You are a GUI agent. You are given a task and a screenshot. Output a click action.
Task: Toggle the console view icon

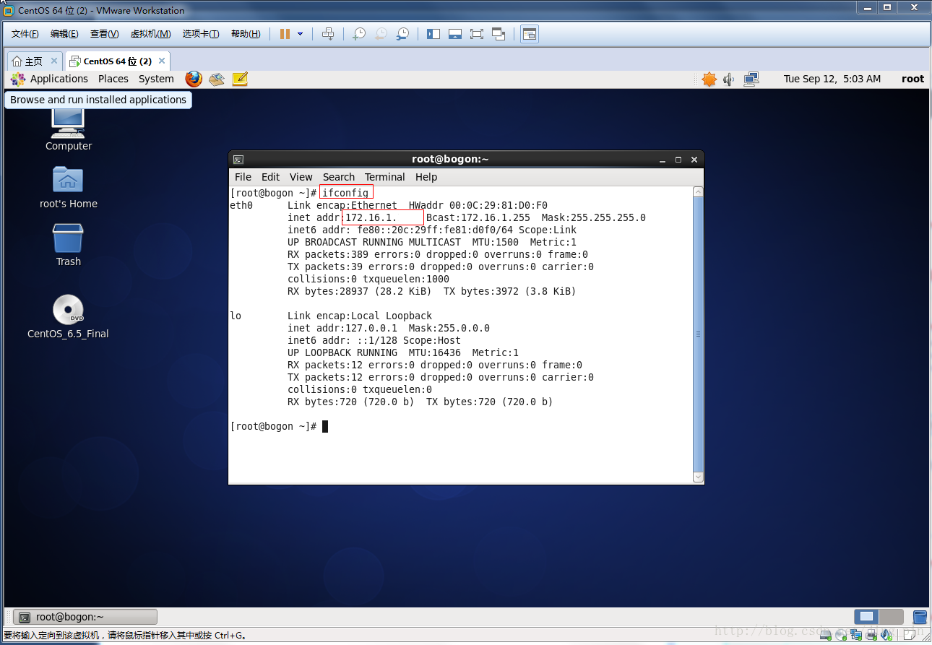(x=530, y=34)
